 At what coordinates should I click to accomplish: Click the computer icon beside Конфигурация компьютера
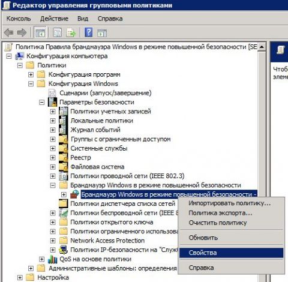[x=20, y=56]
